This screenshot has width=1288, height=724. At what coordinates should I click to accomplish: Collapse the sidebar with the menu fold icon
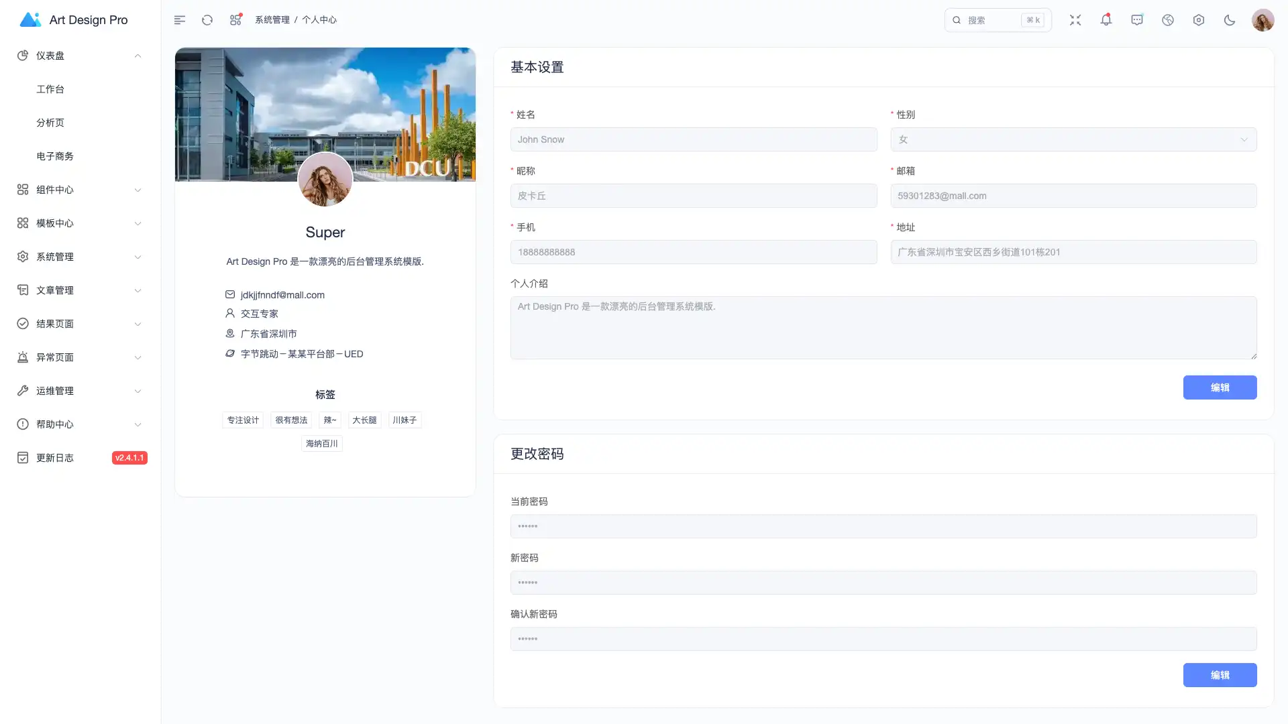(179, 20)
